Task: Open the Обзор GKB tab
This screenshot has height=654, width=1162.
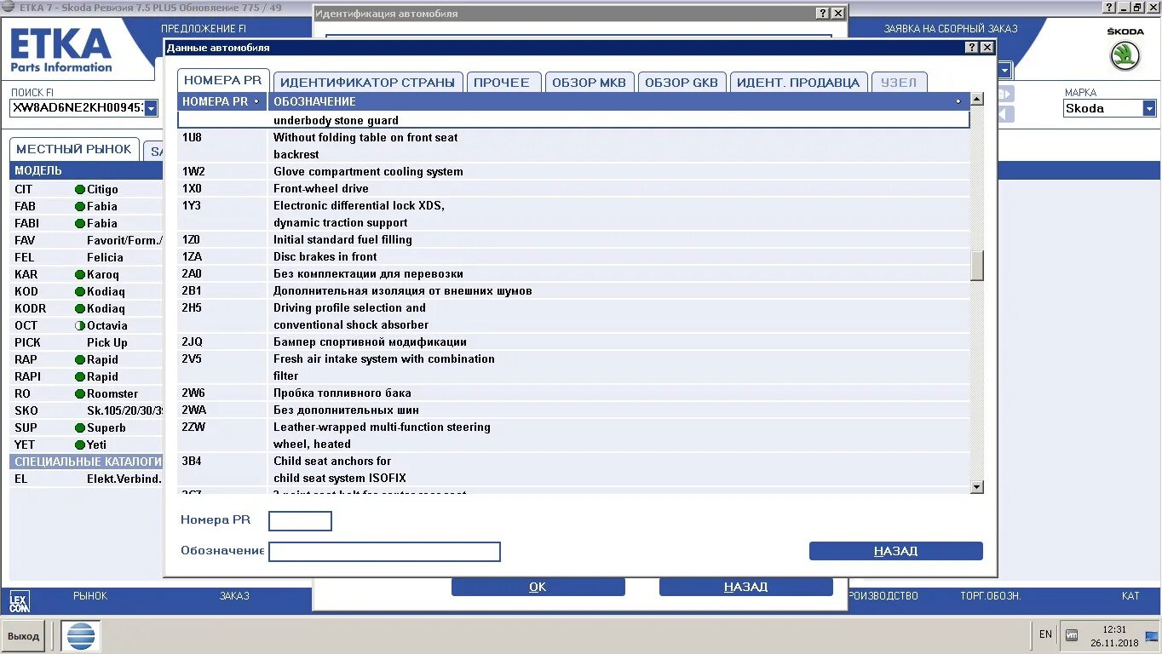Action: [x=682, y=83]
